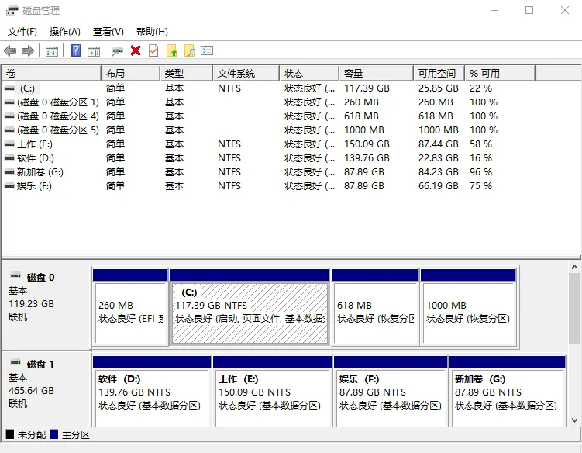Click the red X delete icon
Image resolution: width=582 pixels, height=453 pixels.
point(136,50)
